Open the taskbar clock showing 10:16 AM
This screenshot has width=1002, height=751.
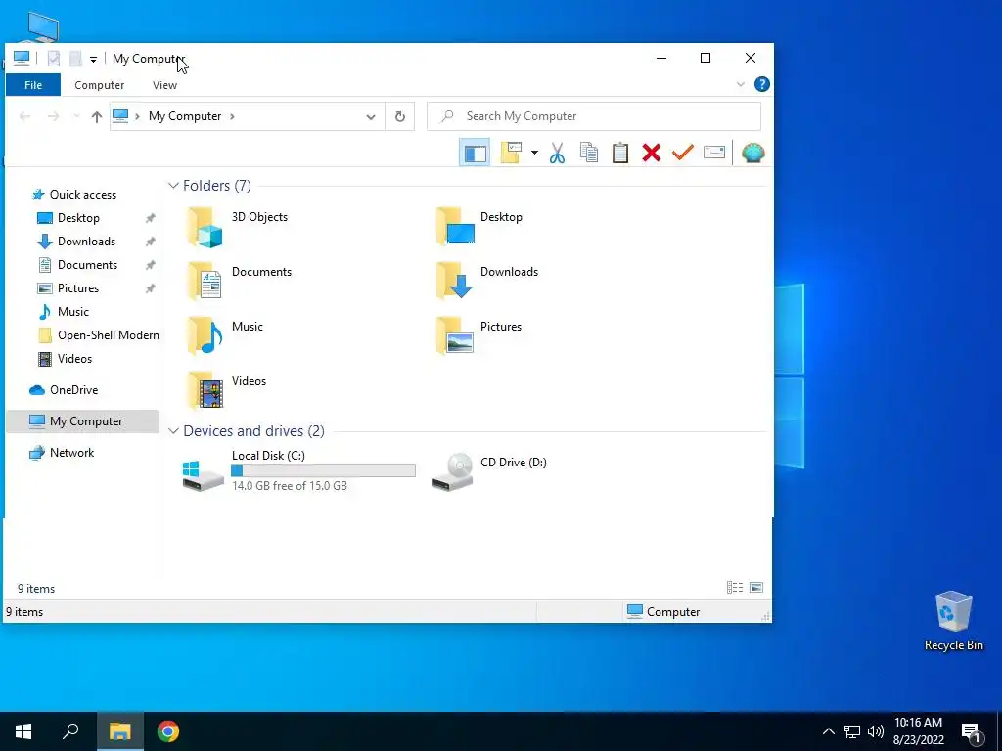coord(918,731)
